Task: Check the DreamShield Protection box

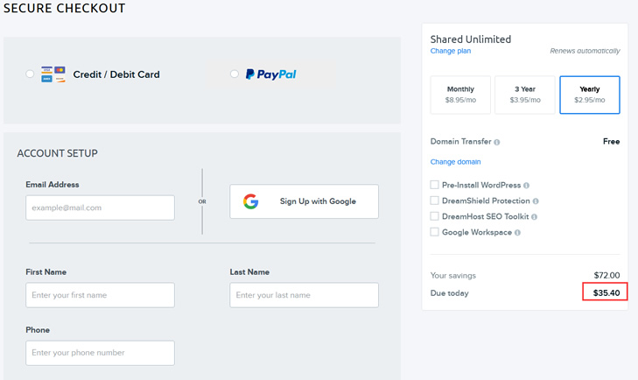Action: point(435,201)
